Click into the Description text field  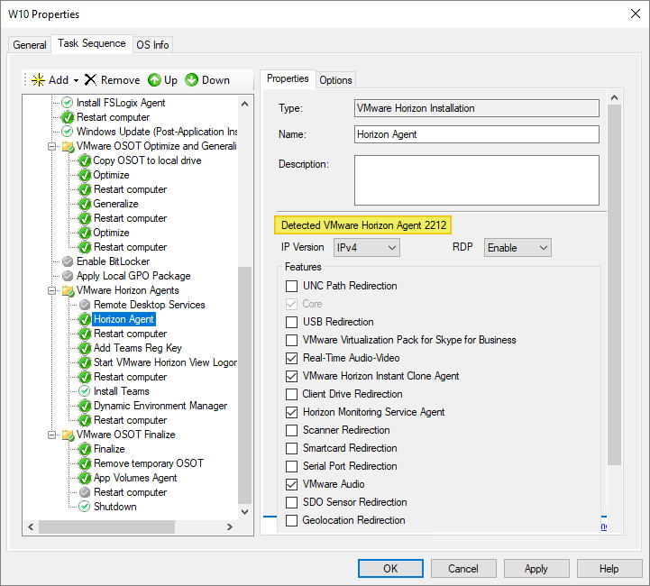476,180
